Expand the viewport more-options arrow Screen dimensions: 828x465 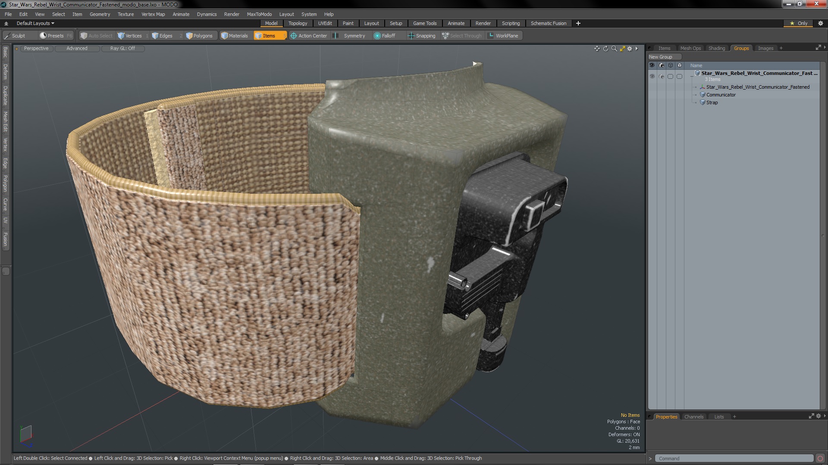pos(637,49)
